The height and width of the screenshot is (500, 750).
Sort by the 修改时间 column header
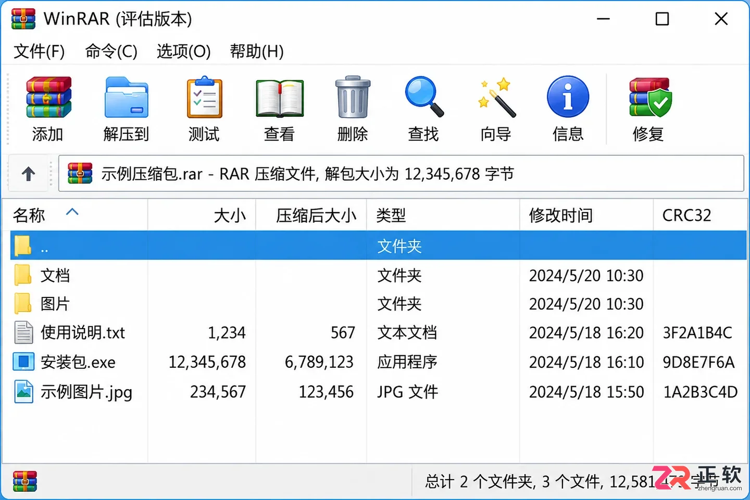coord(586,215)
